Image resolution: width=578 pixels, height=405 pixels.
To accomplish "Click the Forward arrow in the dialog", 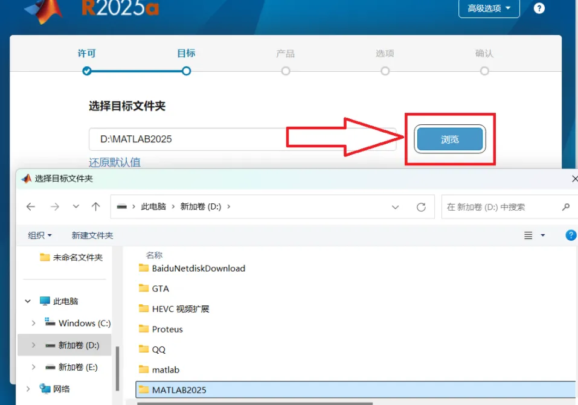I will (x=54, y=207).
